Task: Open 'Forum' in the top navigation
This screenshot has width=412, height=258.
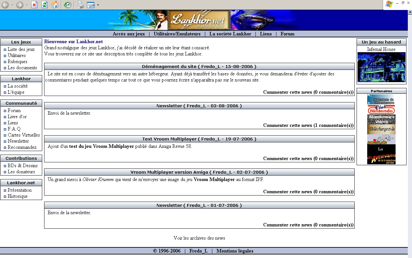Action: (287, 34)
